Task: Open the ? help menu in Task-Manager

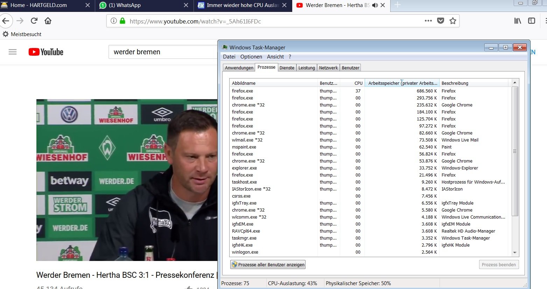Action: (x=290, y=57)
